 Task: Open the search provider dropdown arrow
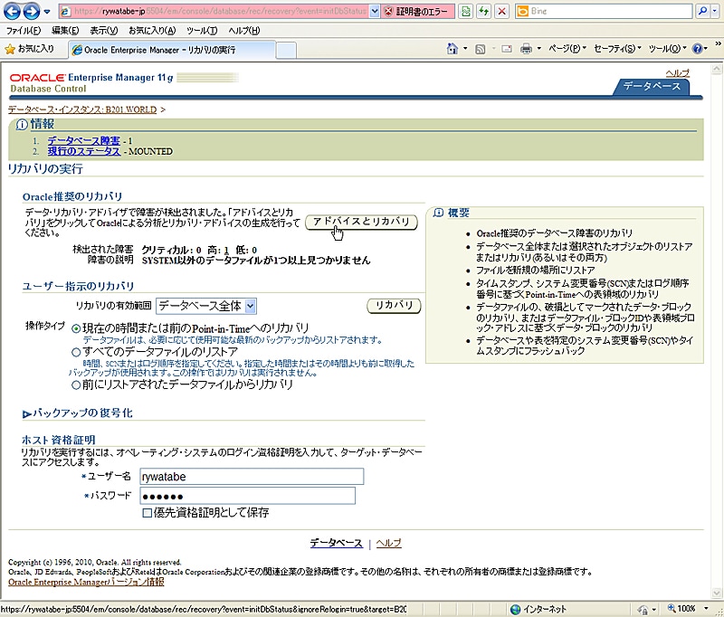[715, 11]
